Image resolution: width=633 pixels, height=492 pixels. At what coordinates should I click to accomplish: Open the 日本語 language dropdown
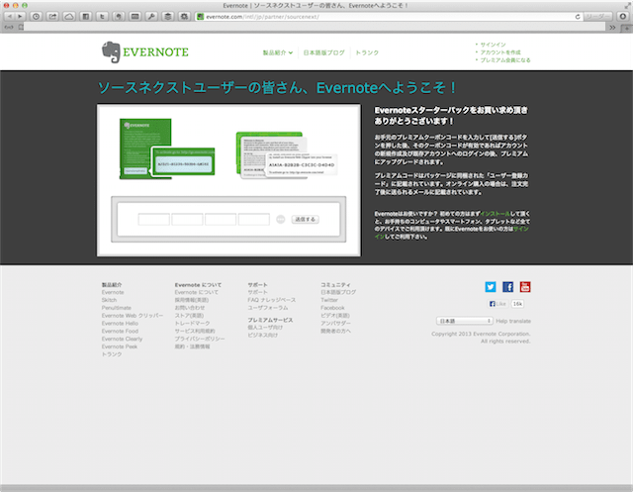point(465,321)
